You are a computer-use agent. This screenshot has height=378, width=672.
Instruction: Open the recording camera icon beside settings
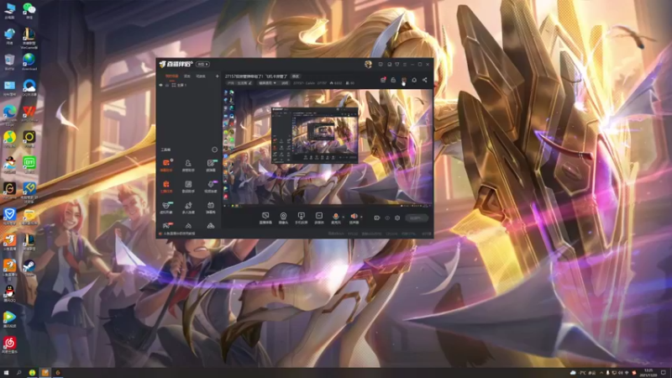[x=376, y=218]
